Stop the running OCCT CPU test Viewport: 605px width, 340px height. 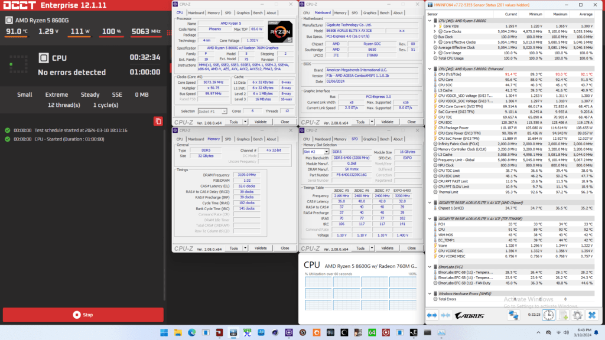pyautogui.click(x=83, y=315)
